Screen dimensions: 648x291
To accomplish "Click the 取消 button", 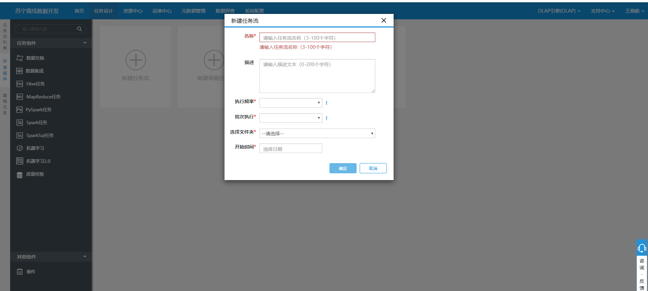I will 373,168.
